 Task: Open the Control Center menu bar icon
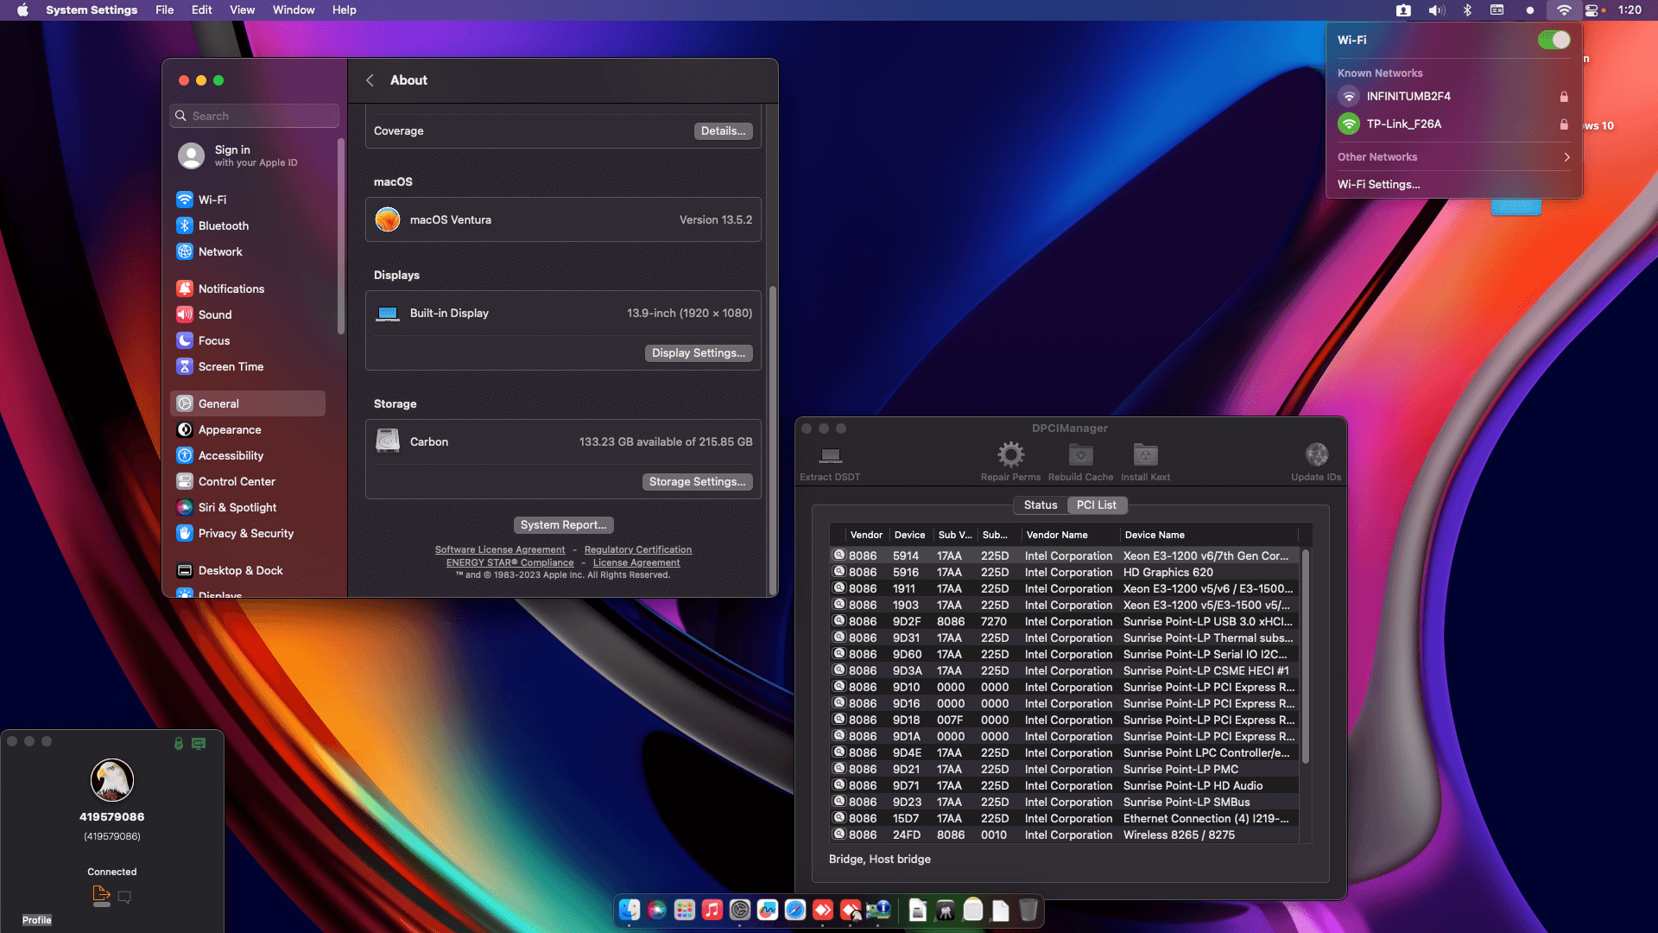click(x=1591, y=10)
